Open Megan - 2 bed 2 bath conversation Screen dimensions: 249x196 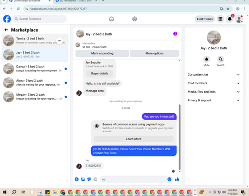pyautogui.click(x=35, y=97)
